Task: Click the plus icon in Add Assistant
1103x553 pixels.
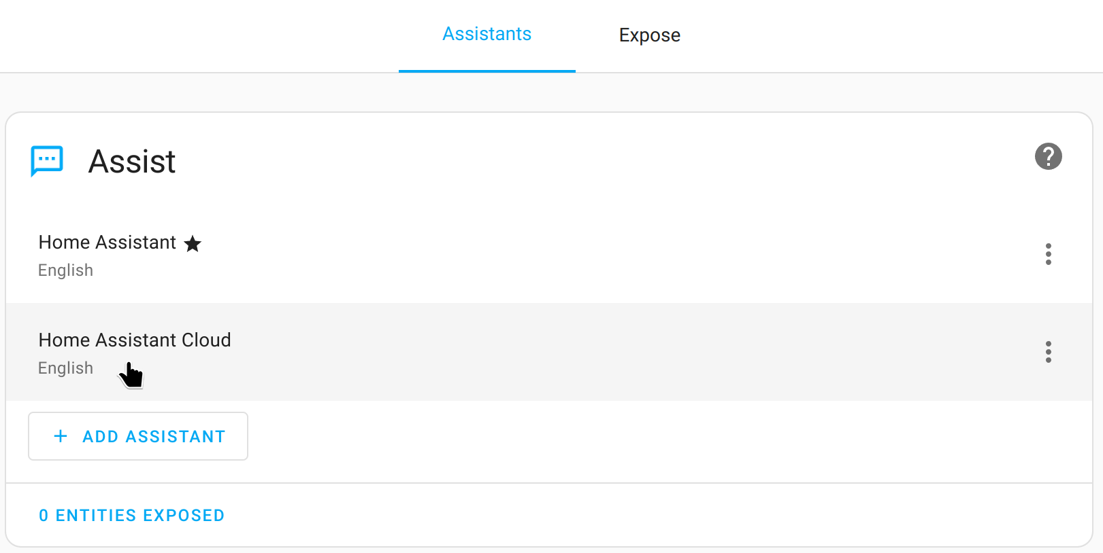Action: pyautogui.click(x=61, y=436)
